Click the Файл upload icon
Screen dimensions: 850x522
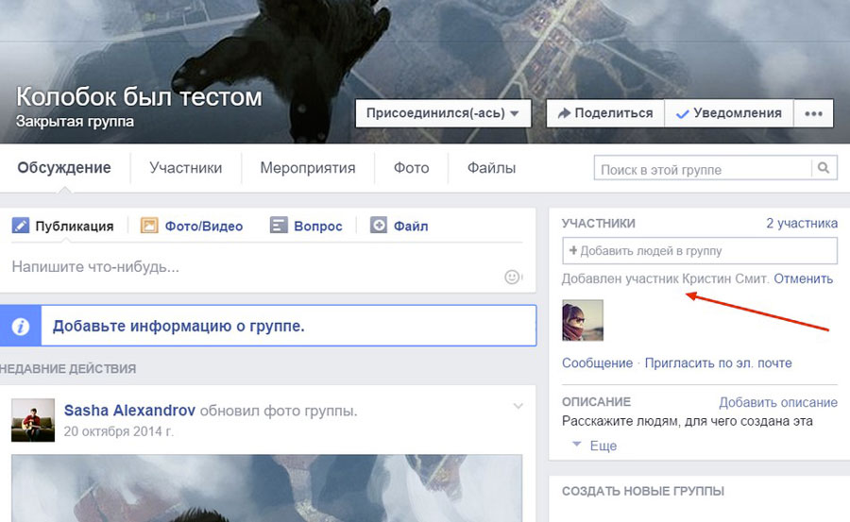[x=379, y=225]
